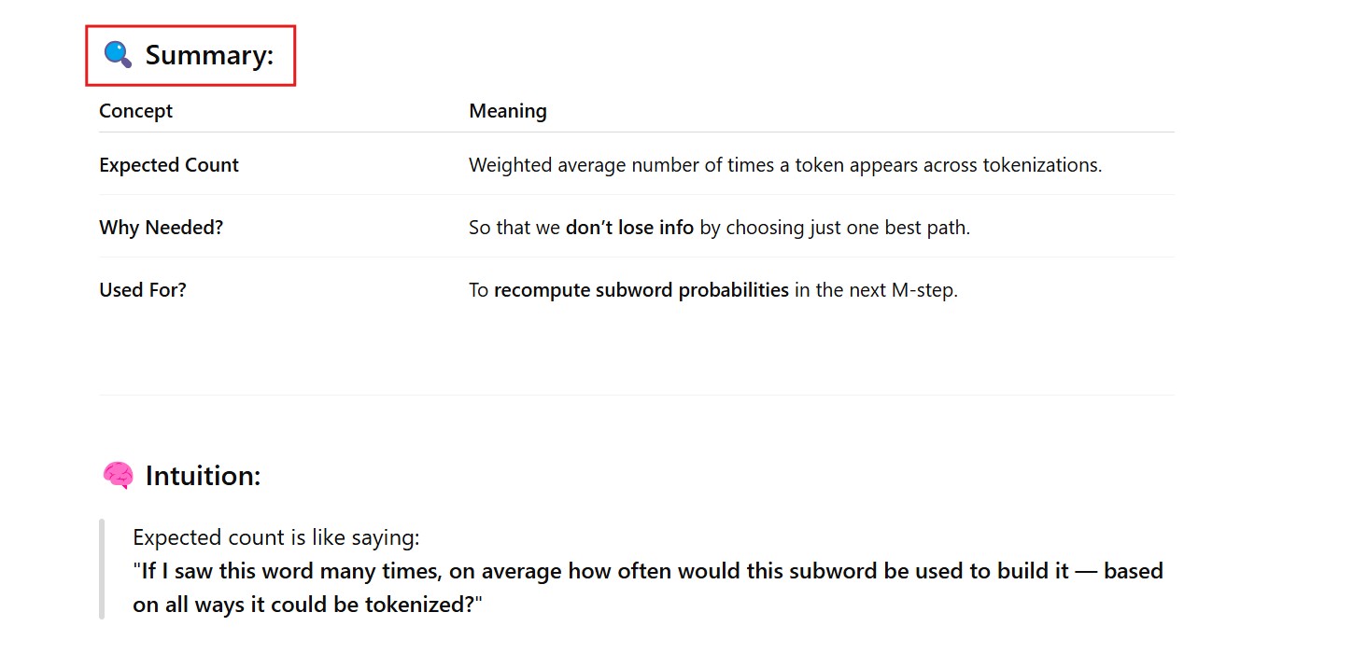Image resolution: width=1367 pixels, height=668 pixels.
Task: Click "by choosing just one best path" text
Action: tap(835, 228)
